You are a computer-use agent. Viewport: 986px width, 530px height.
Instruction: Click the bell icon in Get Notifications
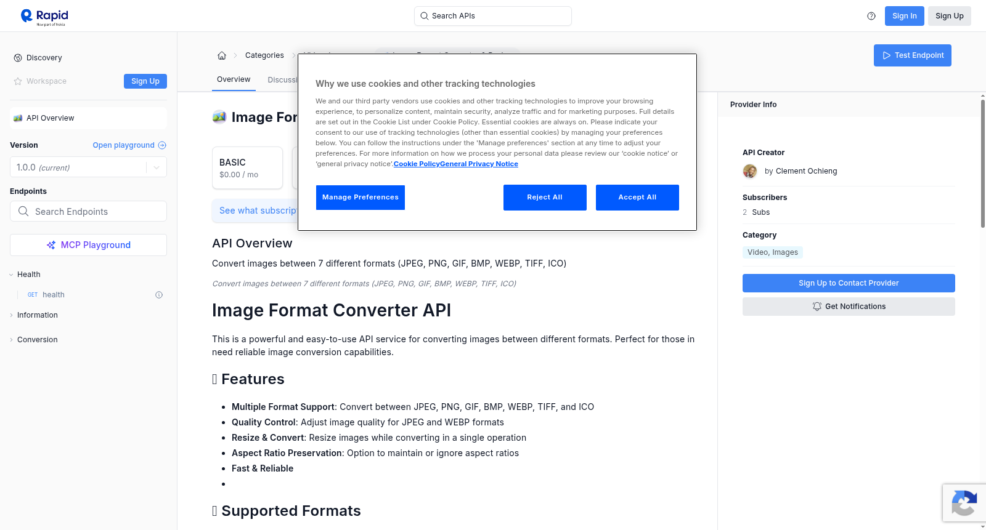[817, 307]
